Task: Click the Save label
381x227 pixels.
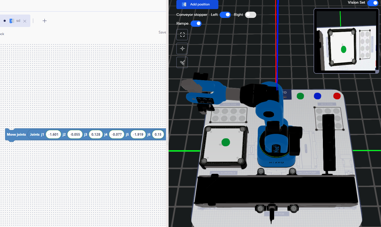Action: 162,32
